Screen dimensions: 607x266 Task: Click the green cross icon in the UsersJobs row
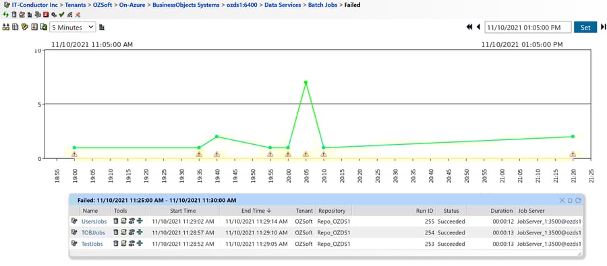[140, 222]
